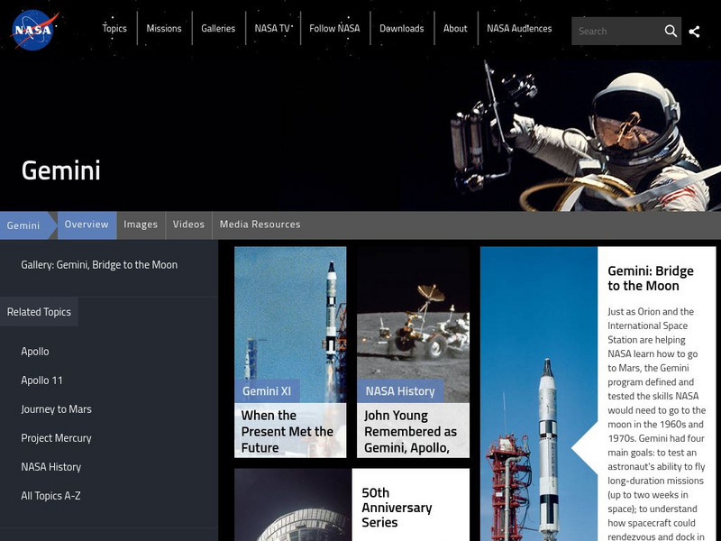Open the Missions menu
This screenshot has height=541, width=721.
coord(164,29)
